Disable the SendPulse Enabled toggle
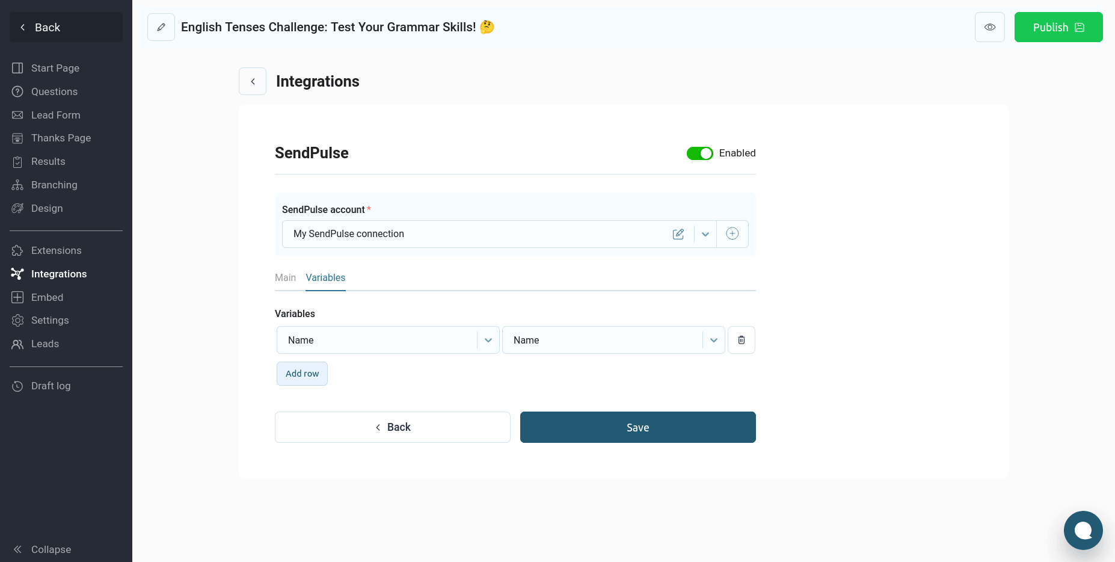 [699, 153]
